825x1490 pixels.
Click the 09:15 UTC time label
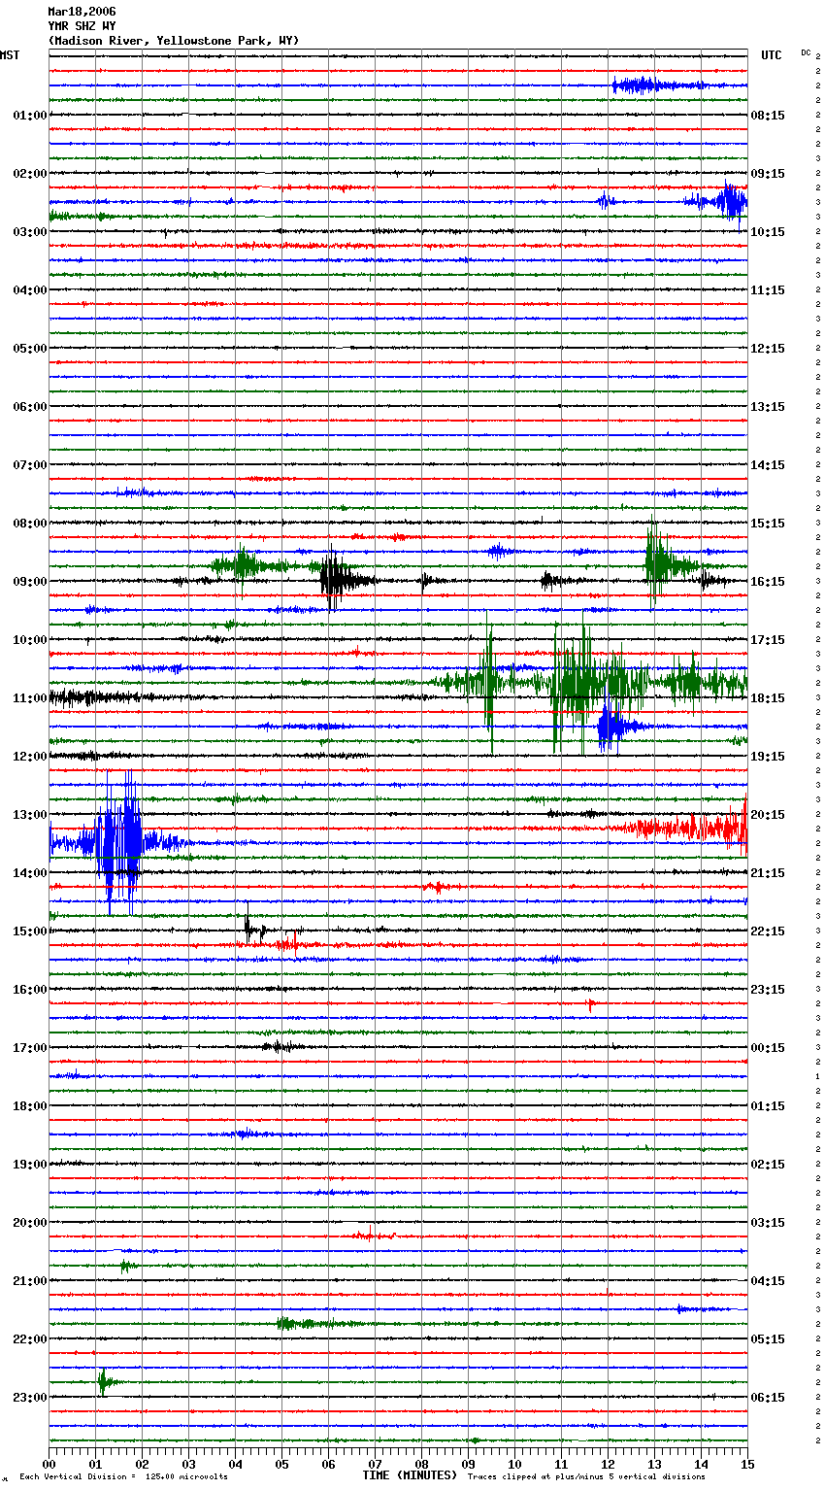tap(768, 174)
